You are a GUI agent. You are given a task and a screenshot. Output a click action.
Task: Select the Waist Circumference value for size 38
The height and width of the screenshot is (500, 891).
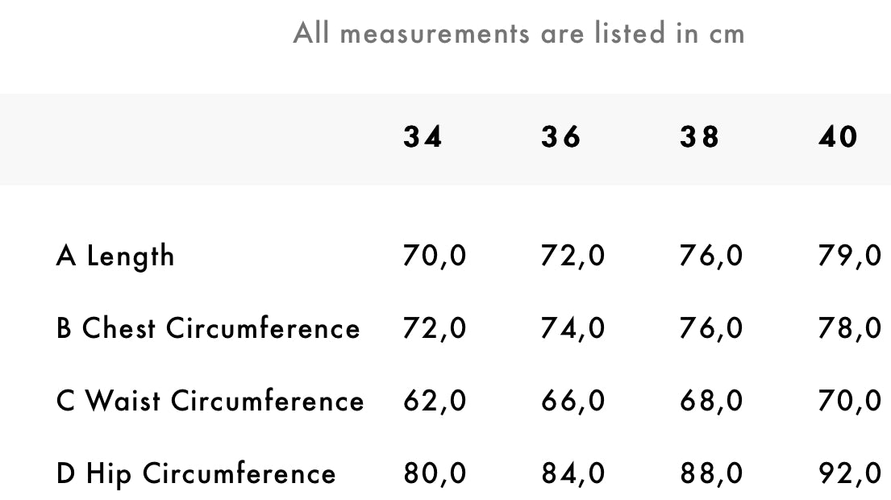(711, 401)
